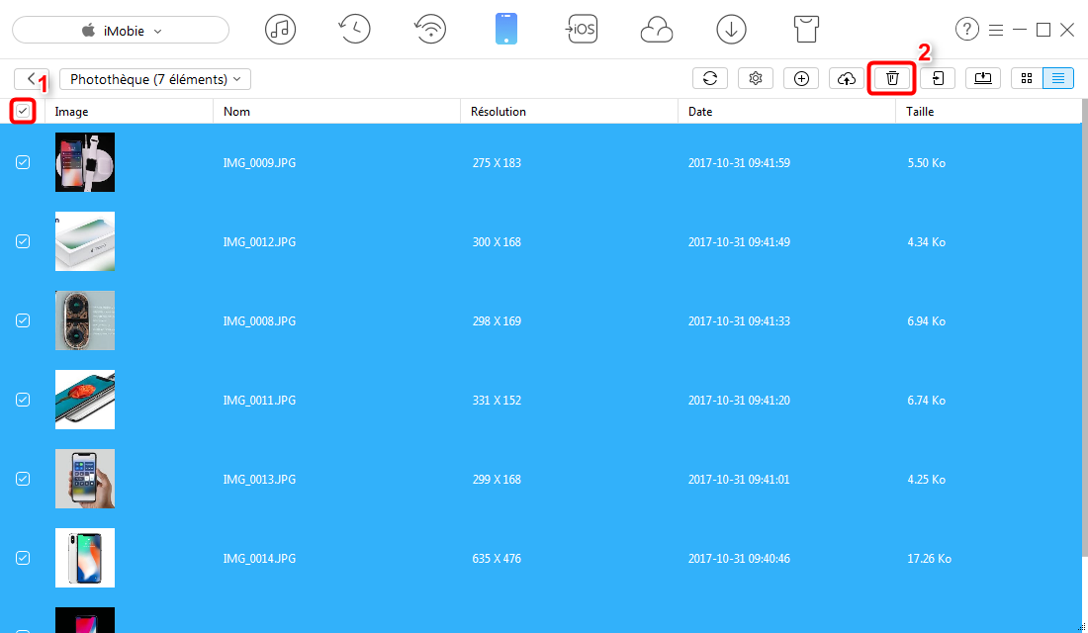Open the IMG_0011.JPG thumbnail
This screenshot has width=1088, height=633.
click(85, 400)
